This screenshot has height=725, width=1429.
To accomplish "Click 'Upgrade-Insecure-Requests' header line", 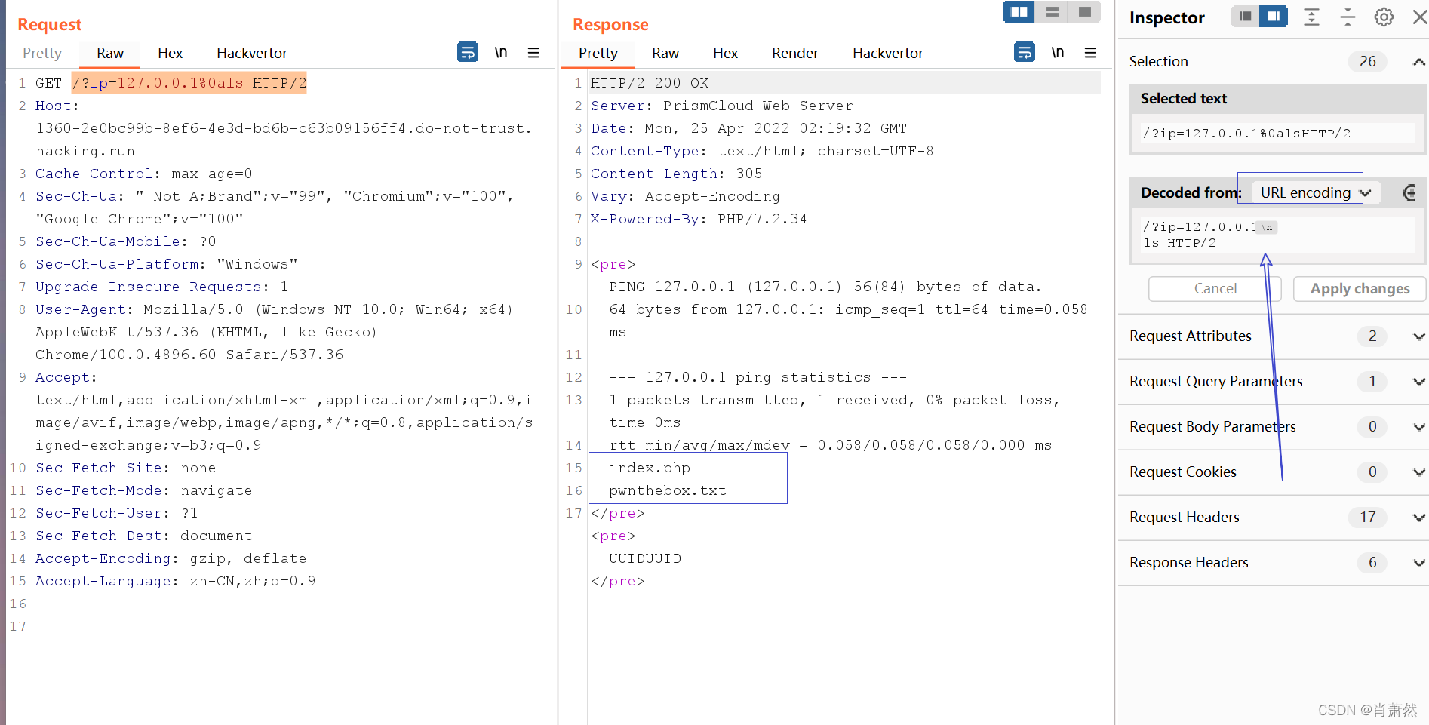I will point(162,287).
